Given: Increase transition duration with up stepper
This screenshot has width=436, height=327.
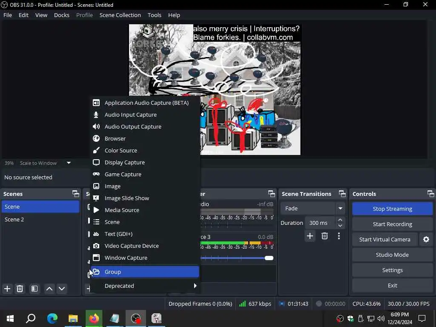Looking at the screenshot, I should coord(340,220).
